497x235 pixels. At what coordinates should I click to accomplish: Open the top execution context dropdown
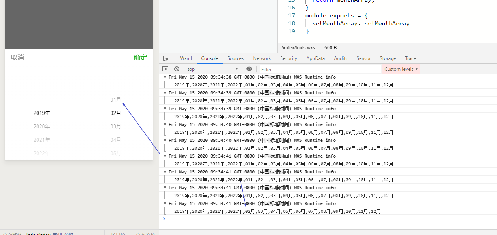pos(213,69)
